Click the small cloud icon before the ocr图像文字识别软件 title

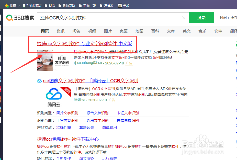click(39, 81)
